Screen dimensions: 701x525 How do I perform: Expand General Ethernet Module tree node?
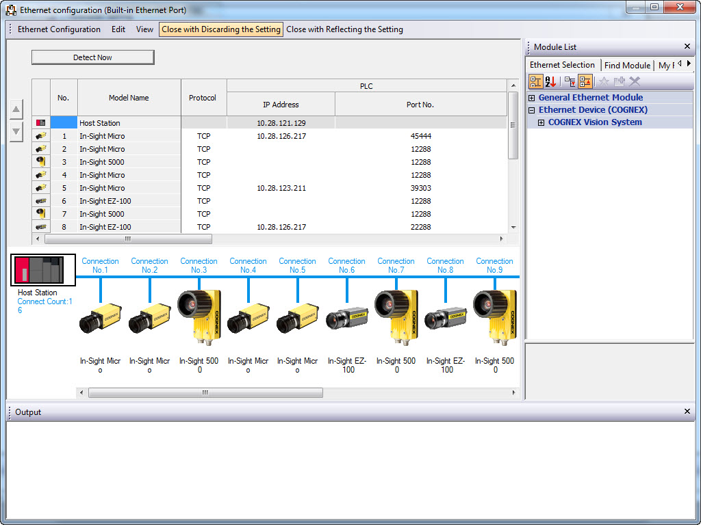531,98
